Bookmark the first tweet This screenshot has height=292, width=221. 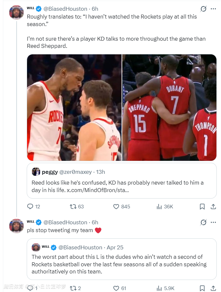(x=202, y=206)
